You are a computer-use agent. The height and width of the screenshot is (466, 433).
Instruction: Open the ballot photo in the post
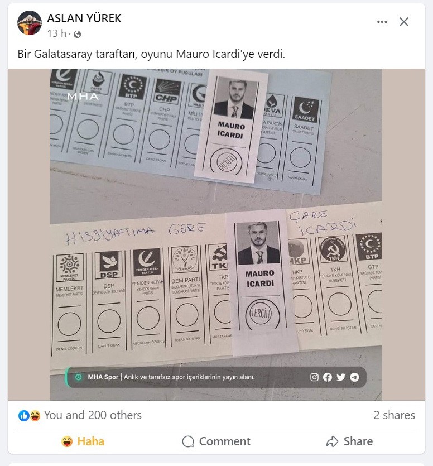(216, 234)
